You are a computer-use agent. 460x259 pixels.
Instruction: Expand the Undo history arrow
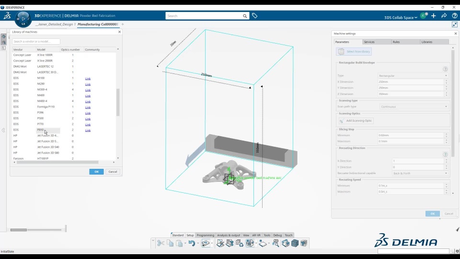click(x=198, y=243)
